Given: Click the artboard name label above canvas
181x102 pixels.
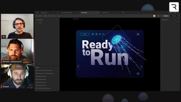Looking at the screenshot, I should 76,19.
